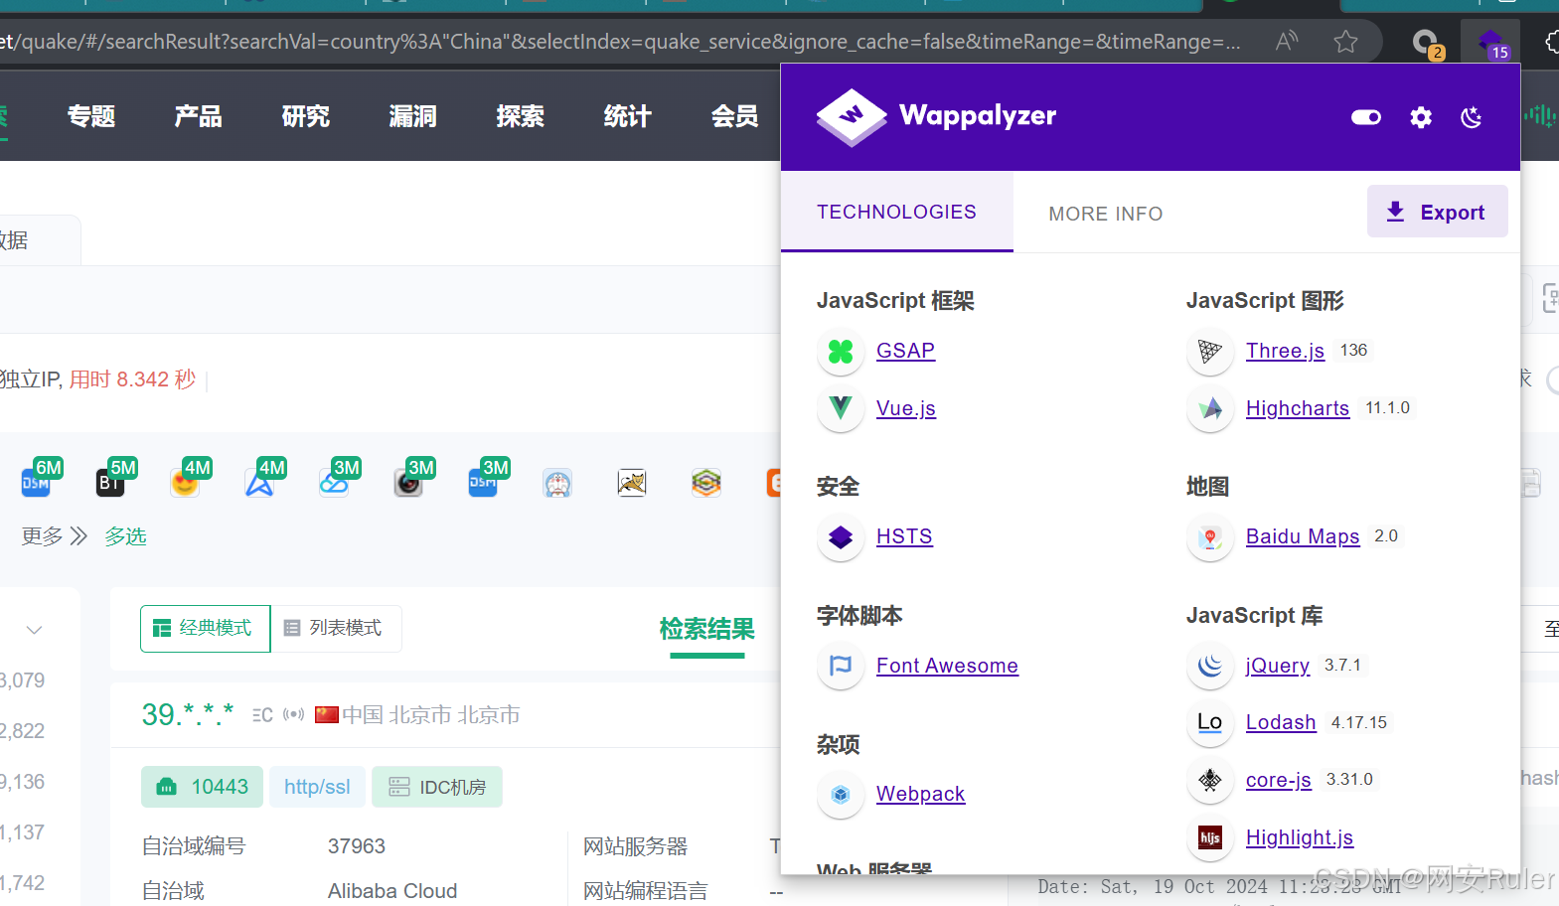Open the Lodash link
Screen dimensions: 1559x906
click(1281, 722)
